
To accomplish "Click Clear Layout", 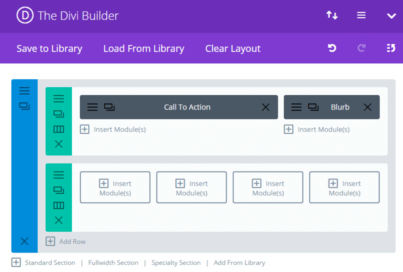I will [x=233, y=49].
